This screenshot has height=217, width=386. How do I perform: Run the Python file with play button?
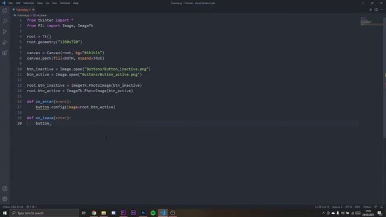(370, 10)
